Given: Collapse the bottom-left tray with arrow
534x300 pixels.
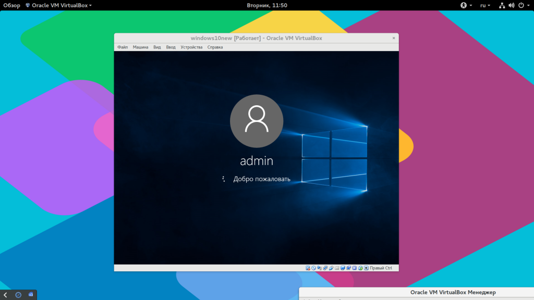Looking at the screenshot, I should (5, 295).
